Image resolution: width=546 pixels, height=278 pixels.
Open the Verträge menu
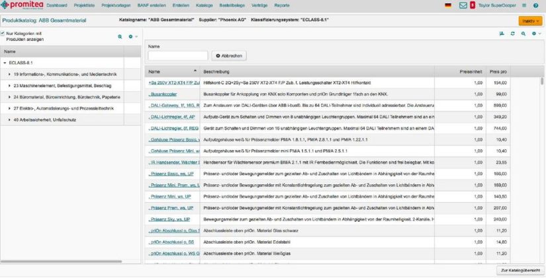259,5
